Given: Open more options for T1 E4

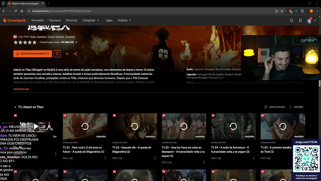Looking at the screenshot, I should (x=254, y=158).
